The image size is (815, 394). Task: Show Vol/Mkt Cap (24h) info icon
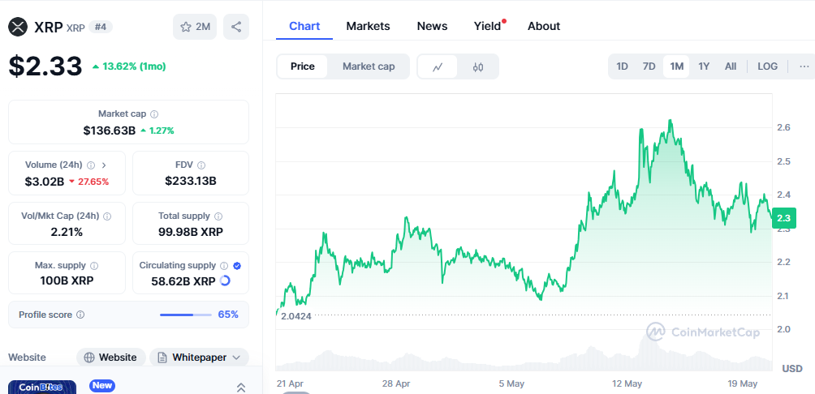tap(108, 216)
